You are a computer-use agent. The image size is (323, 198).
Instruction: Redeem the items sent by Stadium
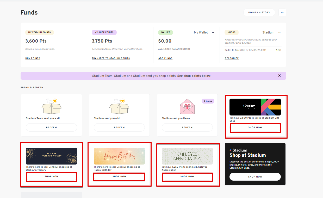pos(187,127)
